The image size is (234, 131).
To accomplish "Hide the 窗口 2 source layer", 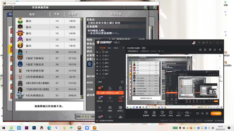I will coord(97,70).
